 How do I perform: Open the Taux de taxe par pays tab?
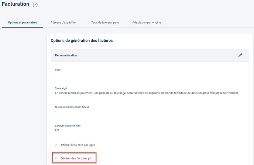point(105,23)
